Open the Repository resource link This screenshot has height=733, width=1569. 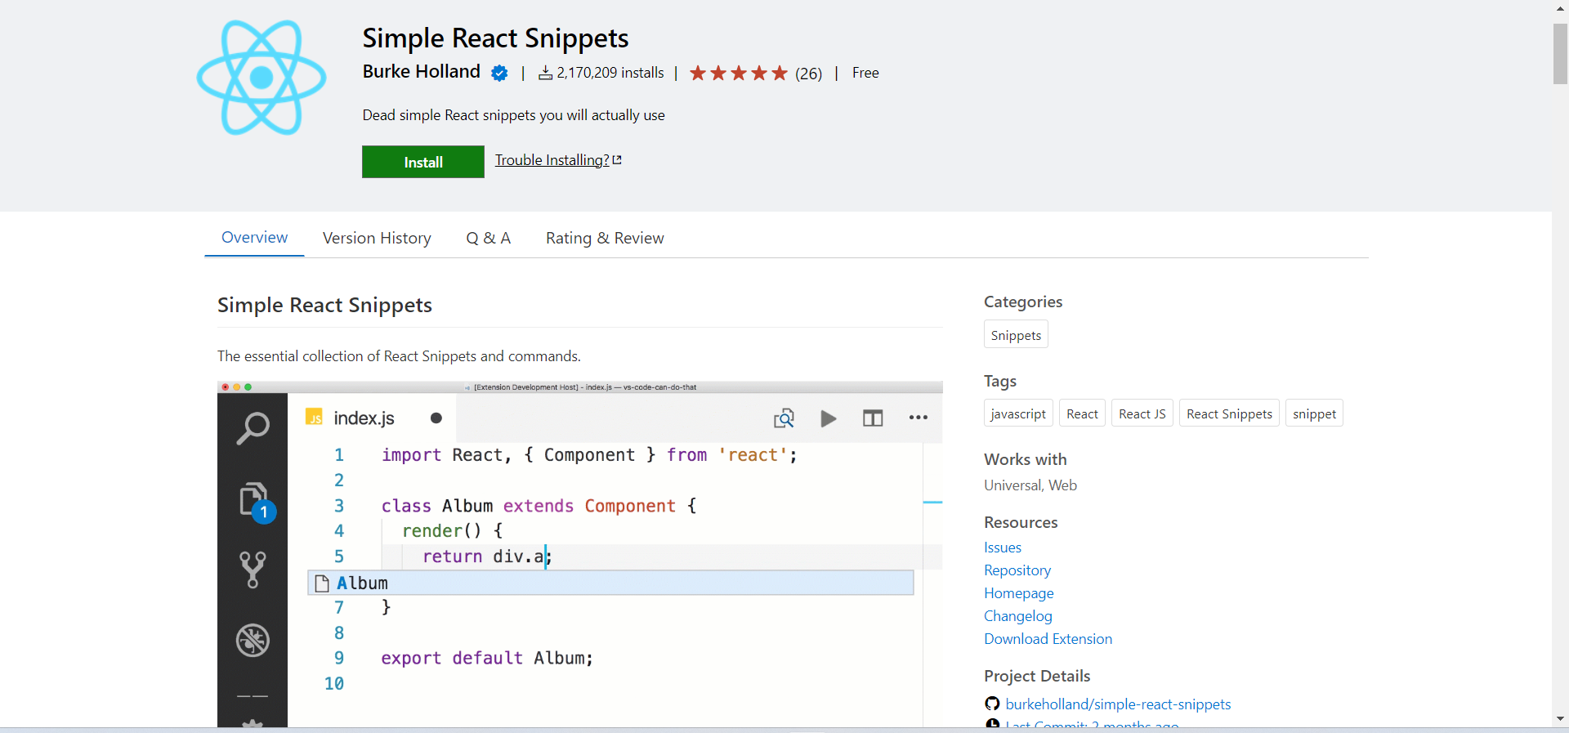click(x=1017, y=570)
